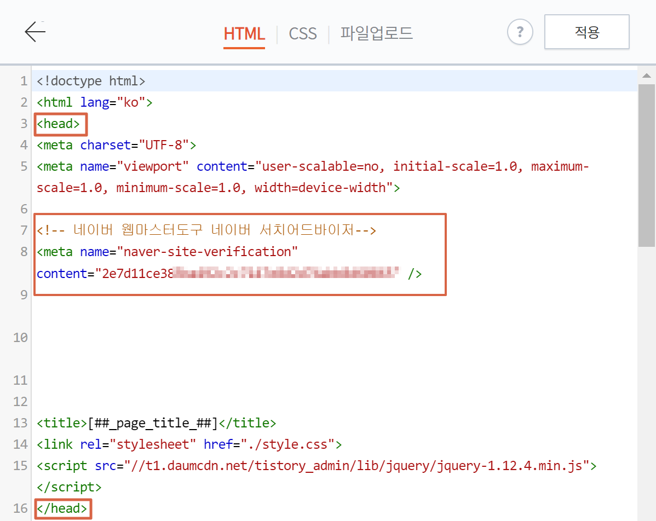Place cursor on the doctype html line

pyautogui.click(x=91, y=80)
